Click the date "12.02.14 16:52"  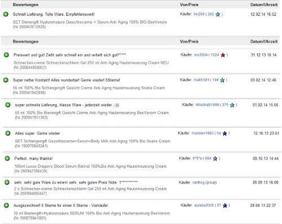pyautogui.click(x=263, y=14)
